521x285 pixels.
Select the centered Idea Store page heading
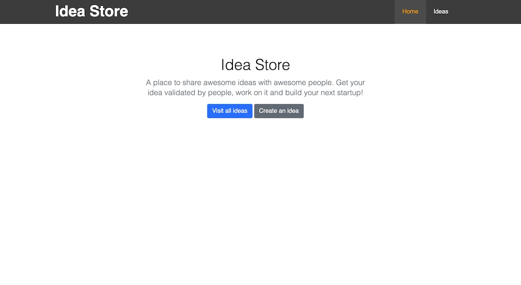pos(255,65)
